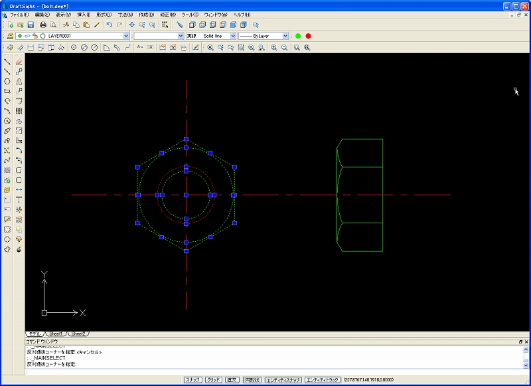
Task: Open the 修正(M) menu
Action: 168,15
